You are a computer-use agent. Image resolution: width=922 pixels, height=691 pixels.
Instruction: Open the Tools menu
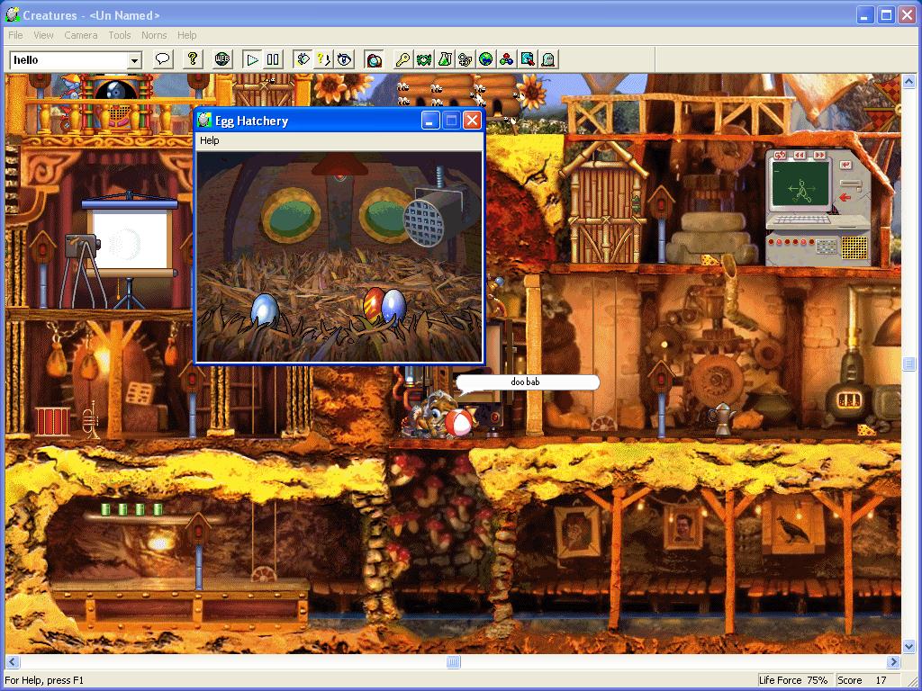[x=120, y=35]
